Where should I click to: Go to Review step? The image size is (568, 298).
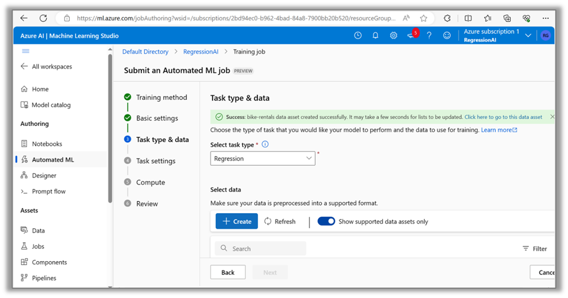coord(141,204)
